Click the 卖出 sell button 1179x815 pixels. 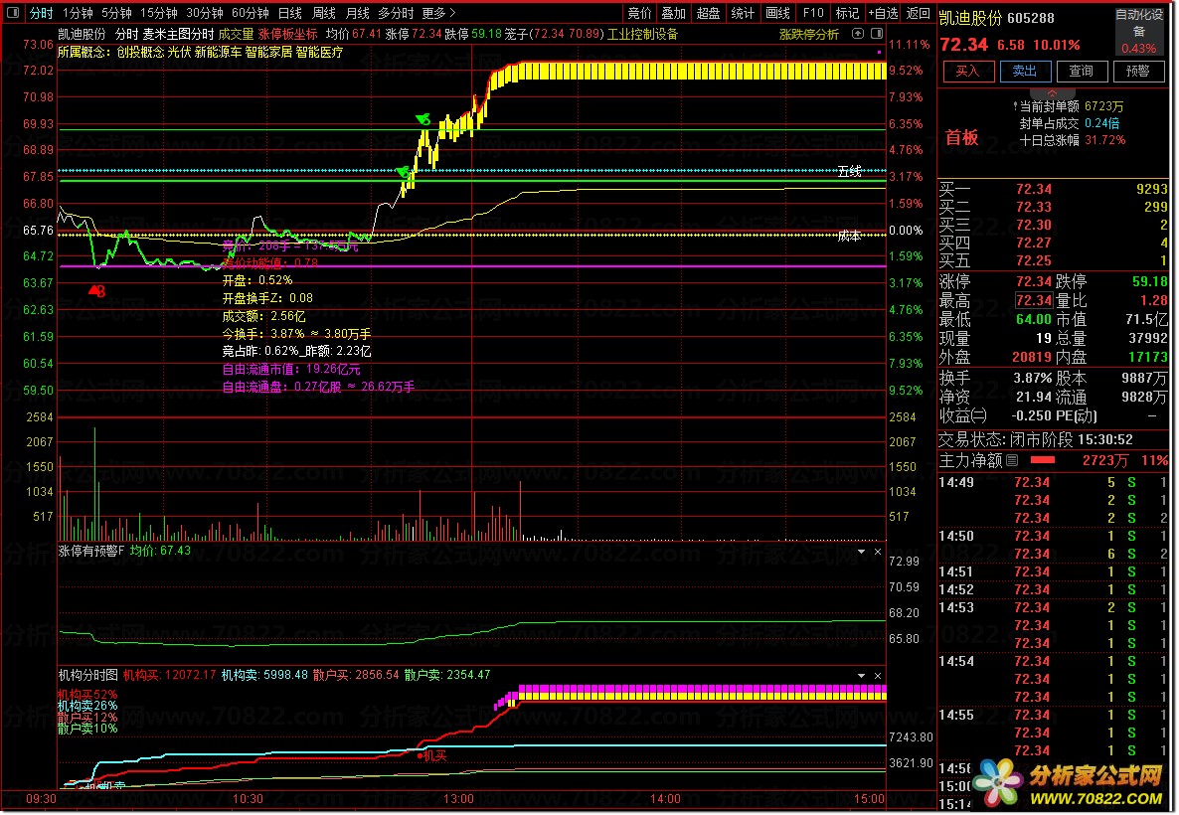[1025, 72]
